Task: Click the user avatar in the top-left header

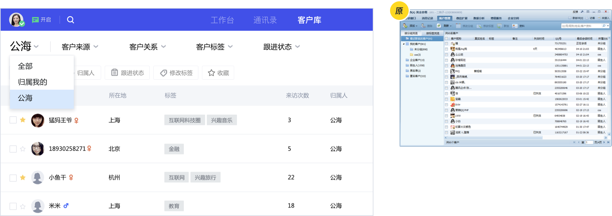Action: 16,20
